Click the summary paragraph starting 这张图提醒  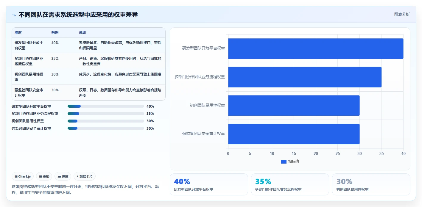(x=85, y=189)
